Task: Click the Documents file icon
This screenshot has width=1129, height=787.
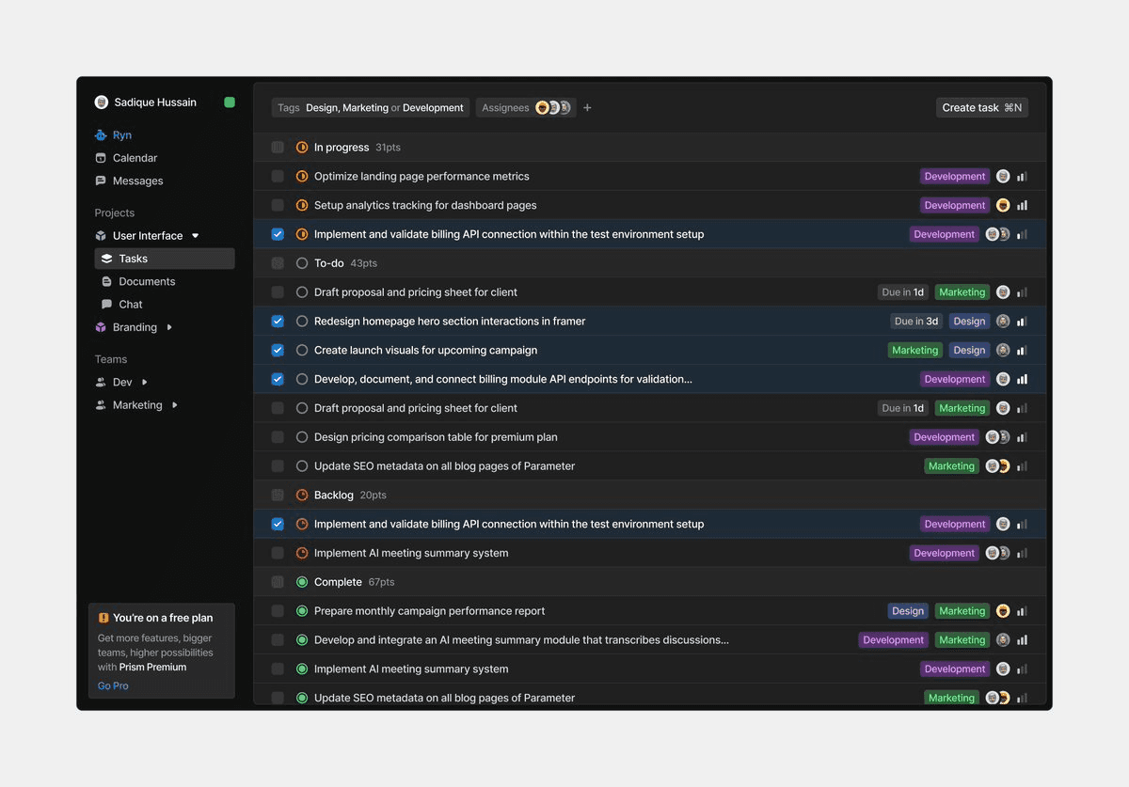Action: [106, 281]
